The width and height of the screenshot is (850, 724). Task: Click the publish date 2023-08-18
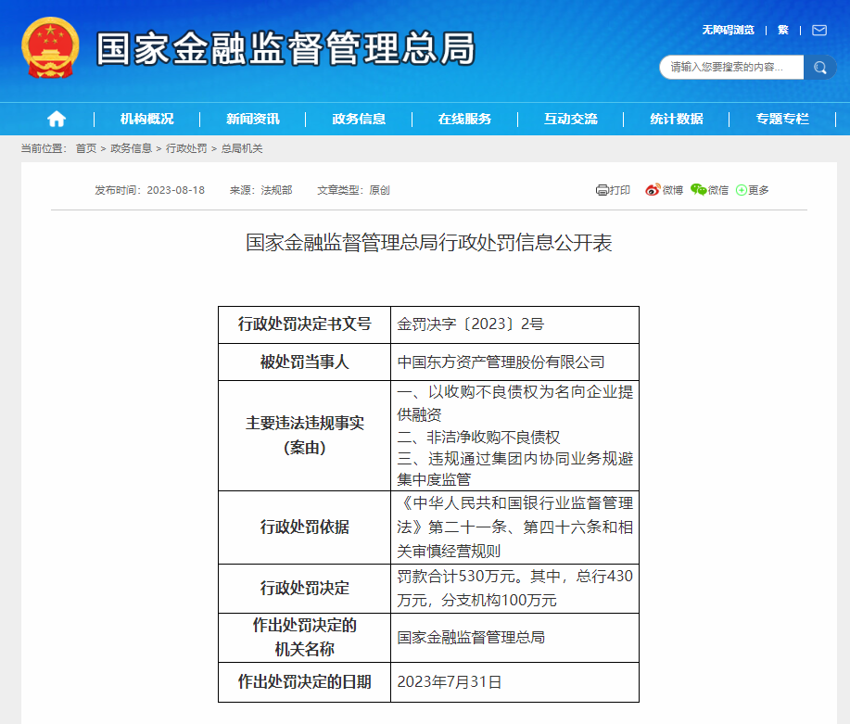tap(175, 190)
